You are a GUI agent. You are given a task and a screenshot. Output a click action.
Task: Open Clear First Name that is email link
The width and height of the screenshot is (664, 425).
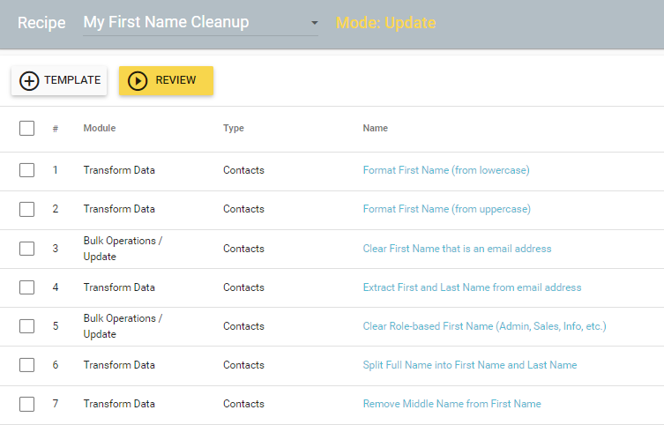tap(457, 249)
